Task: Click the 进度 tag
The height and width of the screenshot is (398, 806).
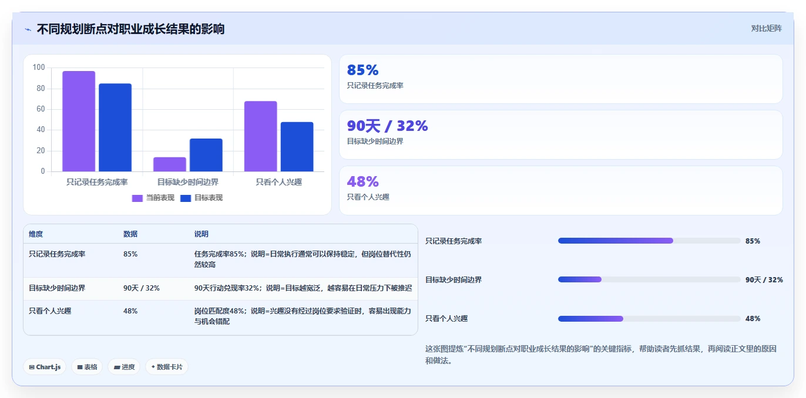Action: [x=124, y=367]
